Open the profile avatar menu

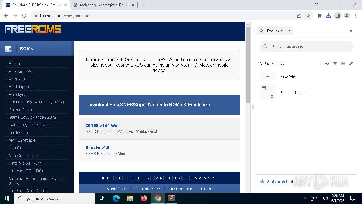tap(347, 16)
